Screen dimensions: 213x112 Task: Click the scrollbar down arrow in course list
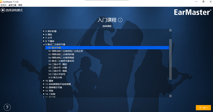pos(170,96)
